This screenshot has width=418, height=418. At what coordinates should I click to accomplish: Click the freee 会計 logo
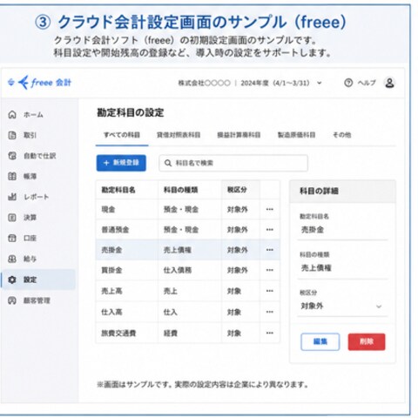tap(39, 83)
